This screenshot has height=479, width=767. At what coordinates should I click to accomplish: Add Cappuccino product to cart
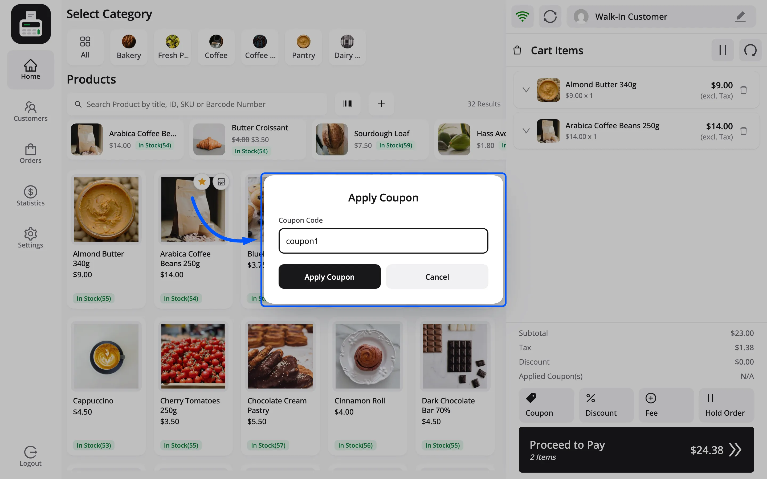point(106,386)
